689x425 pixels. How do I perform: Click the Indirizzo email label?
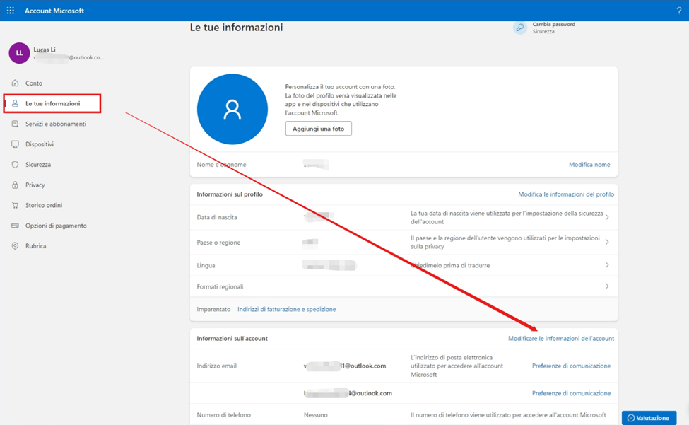(217, 366)
